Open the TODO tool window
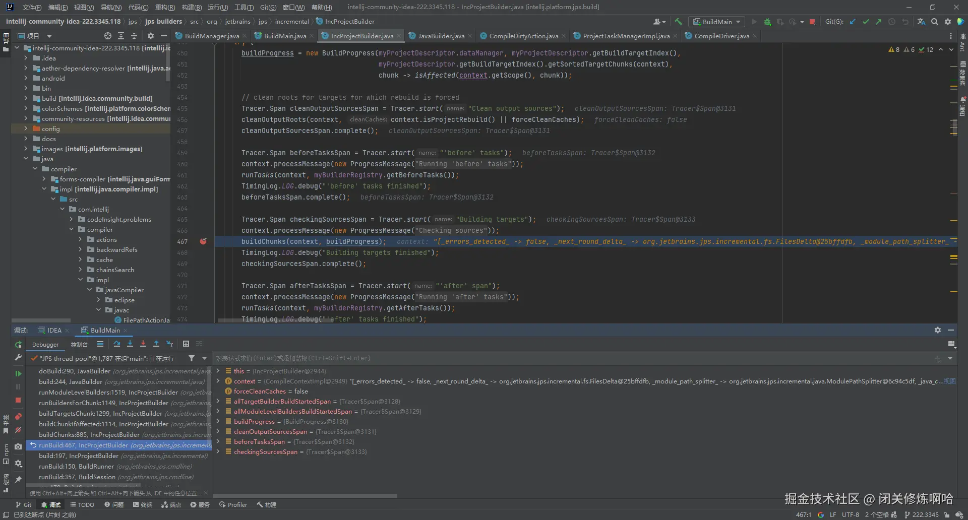Screen dimensions: 968x520 click(82, 504)
